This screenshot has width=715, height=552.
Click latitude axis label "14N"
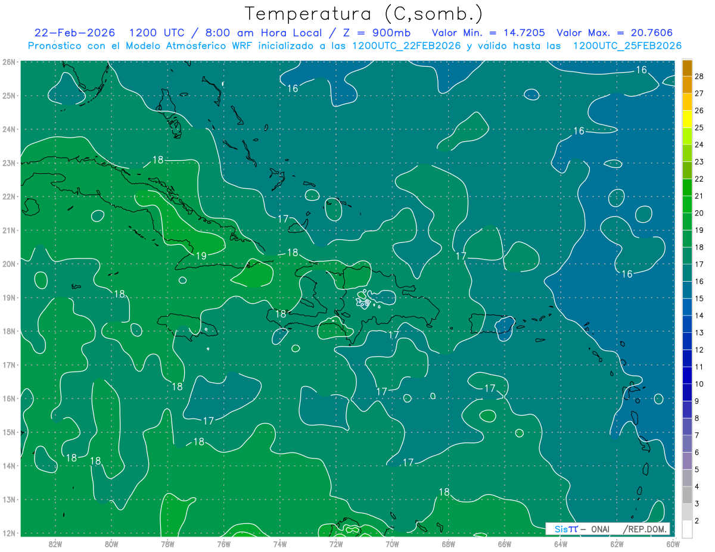pyautogui.click(x=8, y=466)
